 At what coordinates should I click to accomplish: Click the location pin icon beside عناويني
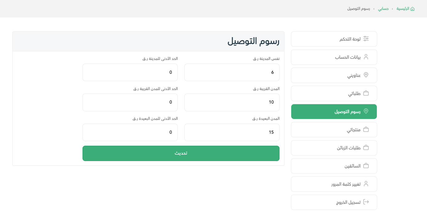point(366,75)
